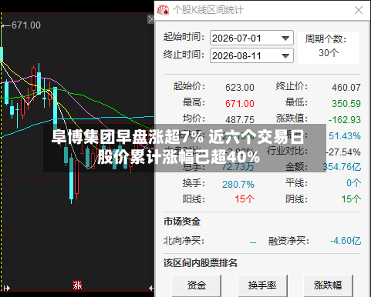371x297 pixels.
Task: Select the 北向净买 dash value
Action: click(253, 242)
